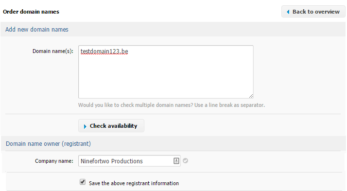This screenshot has height=191, width=347.
Task: Click the 'Order domain names' page title
Action: (x=31, y=12)
